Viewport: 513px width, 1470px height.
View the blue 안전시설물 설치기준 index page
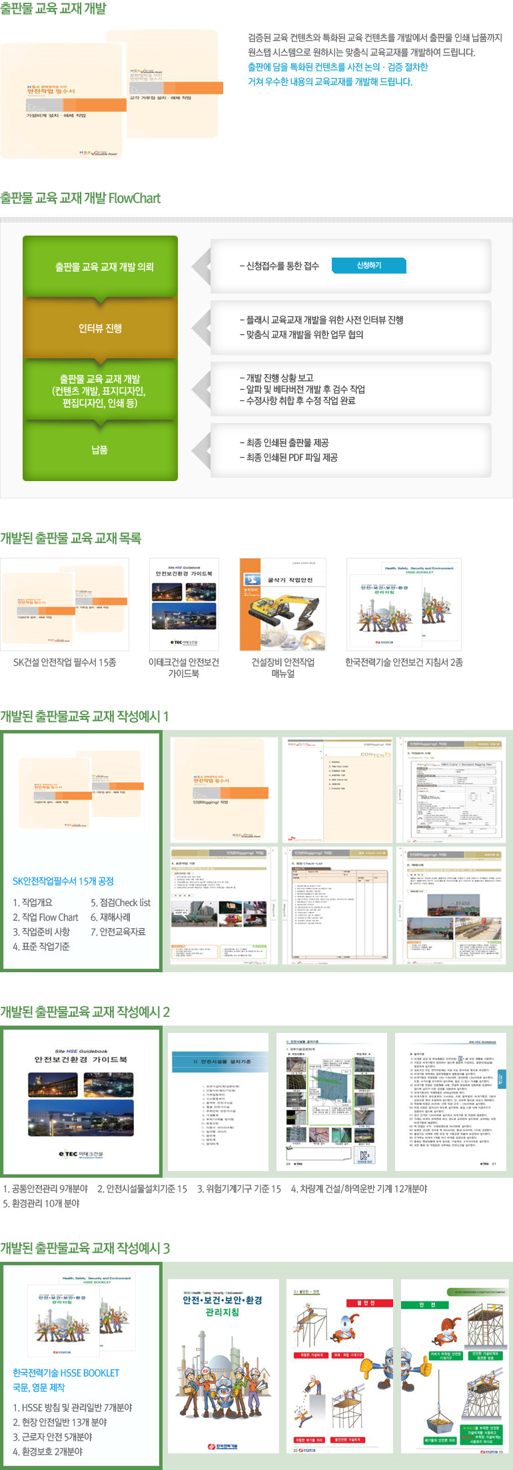(222, 1101)
